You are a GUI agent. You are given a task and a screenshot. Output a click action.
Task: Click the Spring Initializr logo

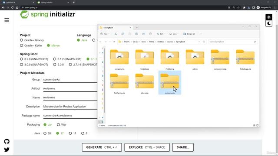[47, 14]
